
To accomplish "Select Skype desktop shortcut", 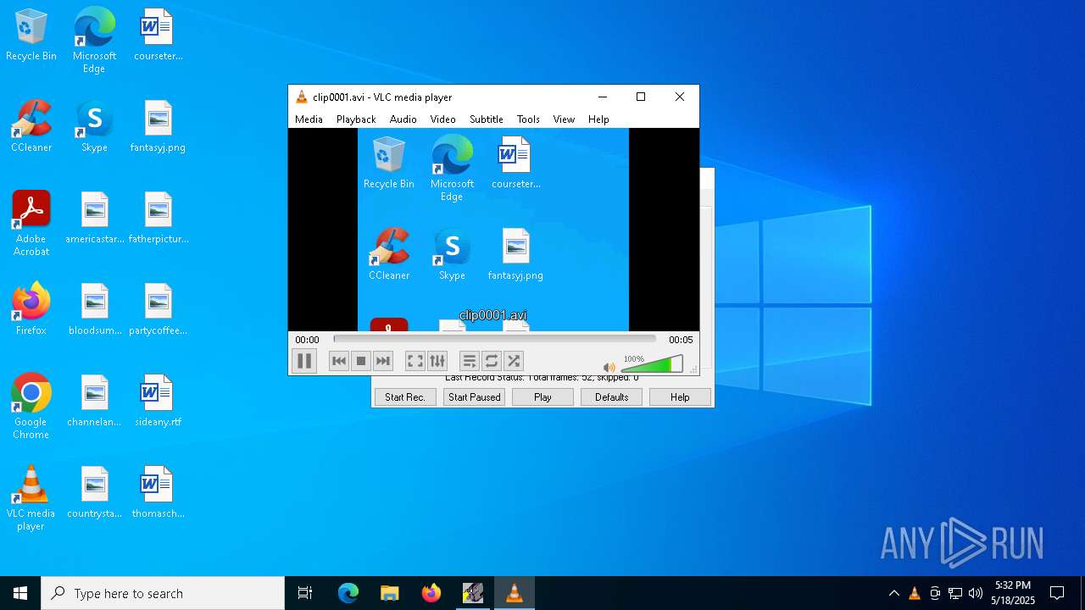I will [94, 127].
